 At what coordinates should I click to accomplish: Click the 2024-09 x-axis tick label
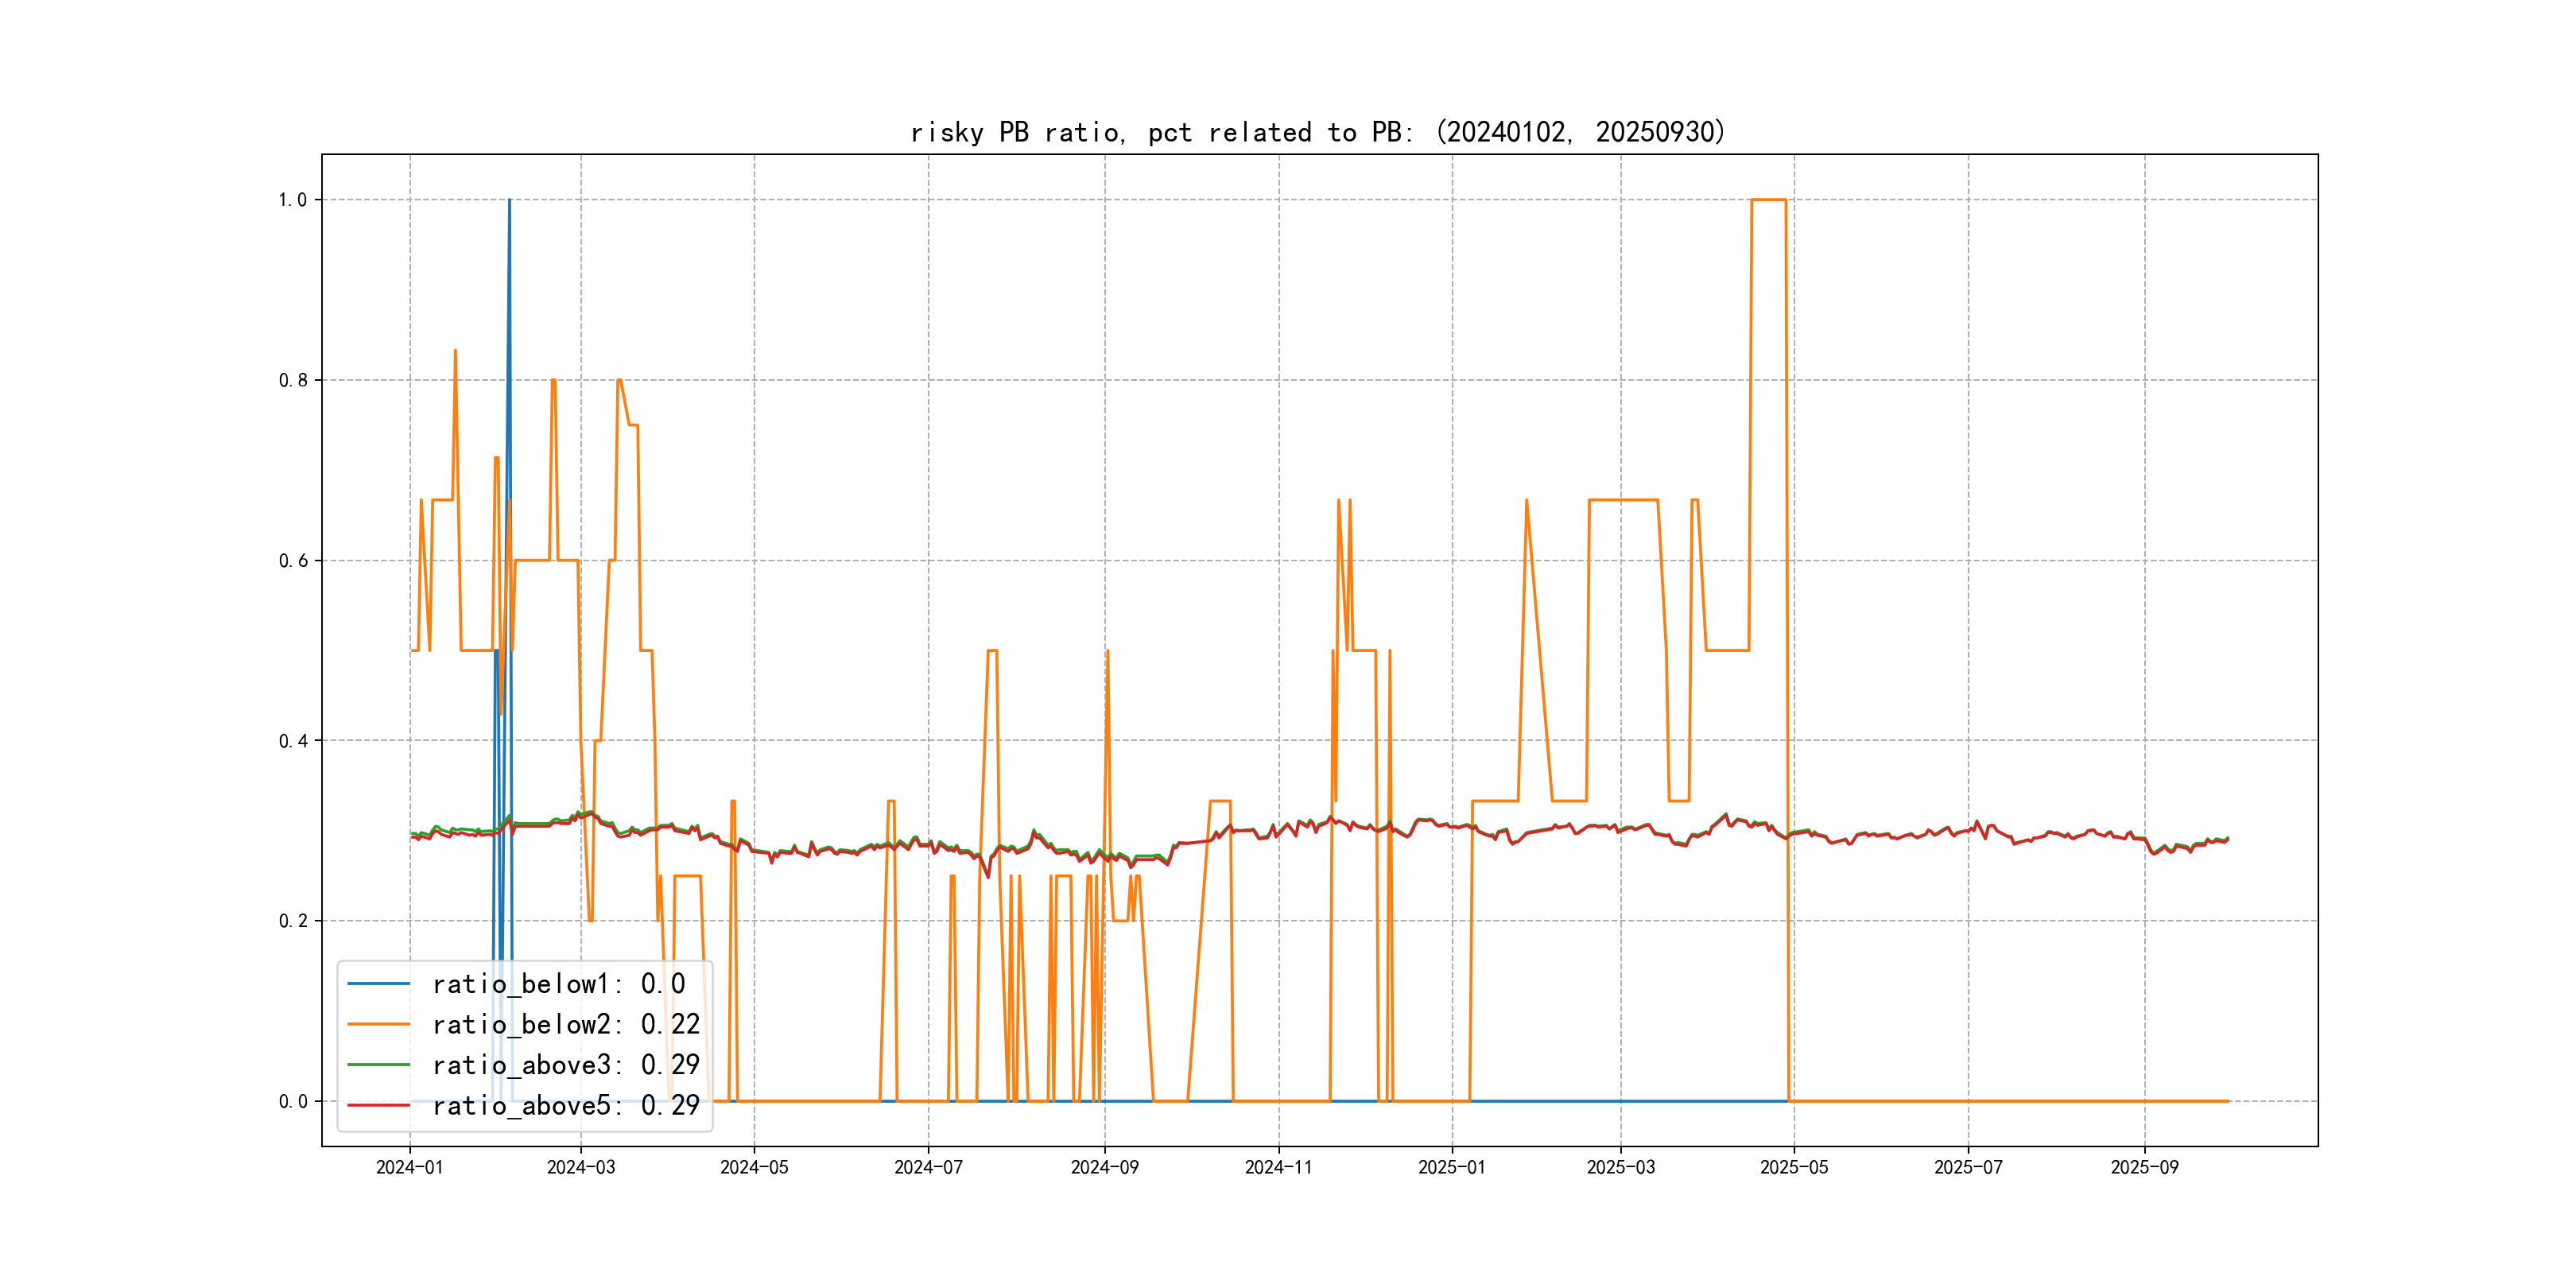1104,1167
